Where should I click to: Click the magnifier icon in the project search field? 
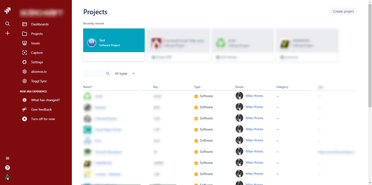pos(108,73)
